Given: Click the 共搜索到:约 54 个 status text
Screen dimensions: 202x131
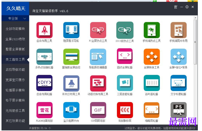Looking at the screenshot, I should pyautogui.click(x=40, y=128).
